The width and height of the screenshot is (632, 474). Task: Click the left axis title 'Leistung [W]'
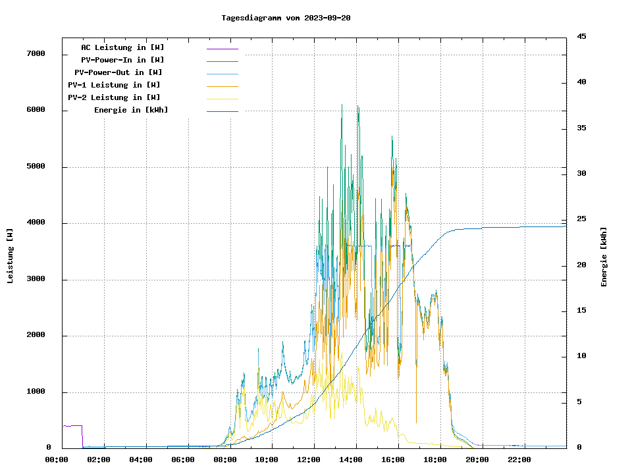[x=11, y=256]
